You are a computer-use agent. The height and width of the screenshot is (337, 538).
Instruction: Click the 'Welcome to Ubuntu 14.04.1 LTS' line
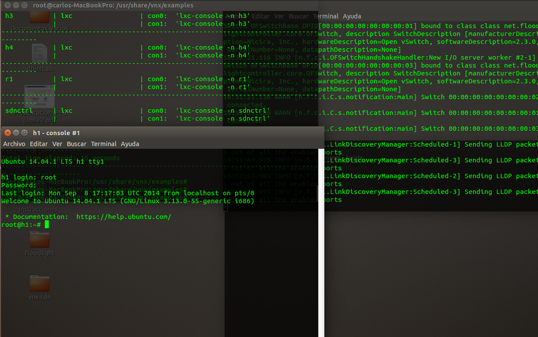coord(128,201)
